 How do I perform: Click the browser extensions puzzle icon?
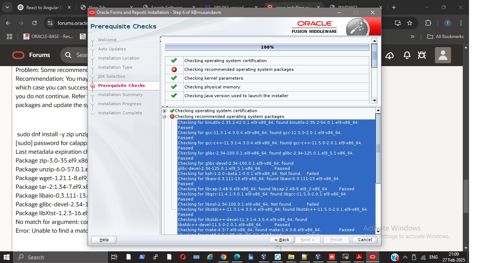pos(428,23)
